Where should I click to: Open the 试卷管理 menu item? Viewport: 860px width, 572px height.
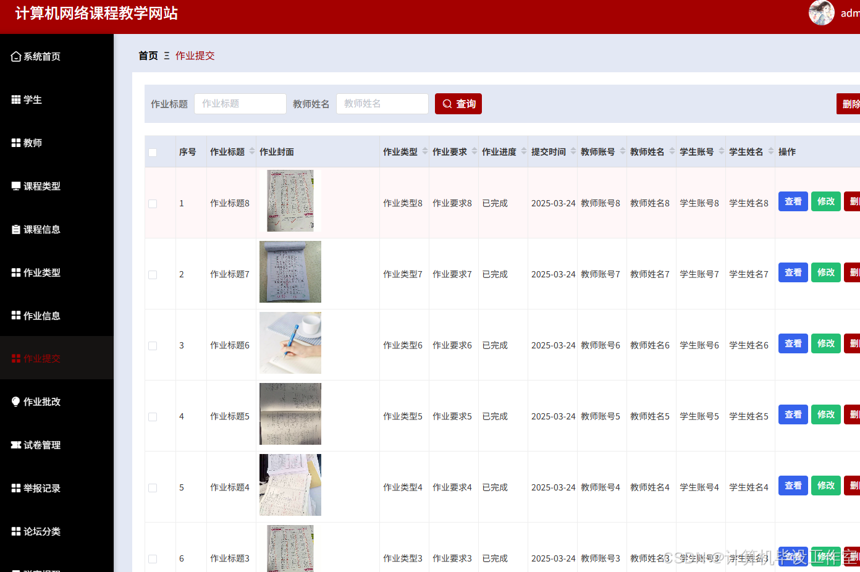pos(57,445)
